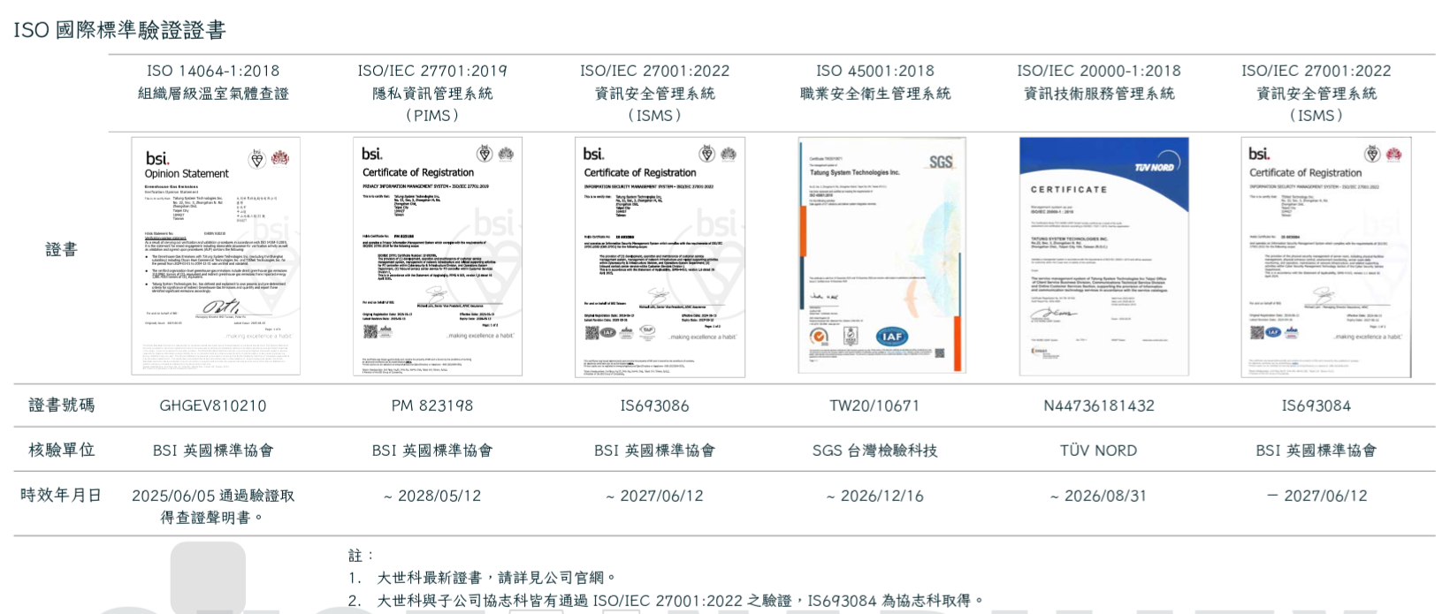The image size is (1450, 614).
Task: Click the ISO 國際標準驗證證書 page heading
Action: pyautogui.click(x=120, y=30)
